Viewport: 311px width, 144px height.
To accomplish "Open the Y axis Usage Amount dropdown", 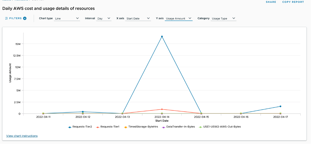I will (178, 19).
